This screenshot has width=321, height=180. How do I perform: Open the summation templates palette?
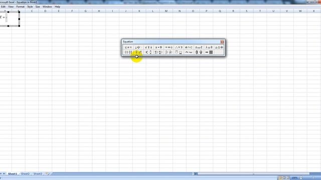click(x=158, y=52)
